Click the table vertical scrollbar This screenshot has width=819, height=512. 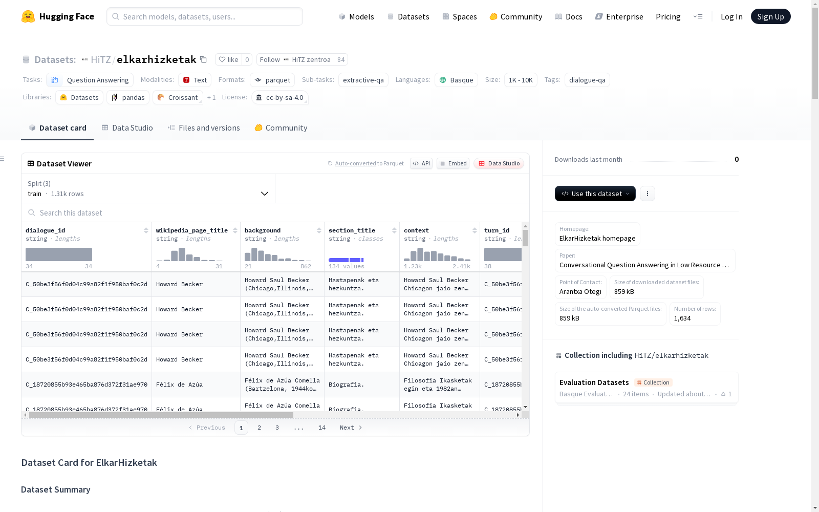(x=525, y=238)
